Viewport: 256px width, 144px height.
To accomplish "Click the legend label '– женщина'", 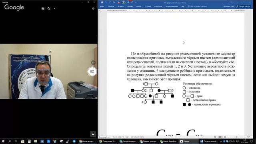I will 193,88.
